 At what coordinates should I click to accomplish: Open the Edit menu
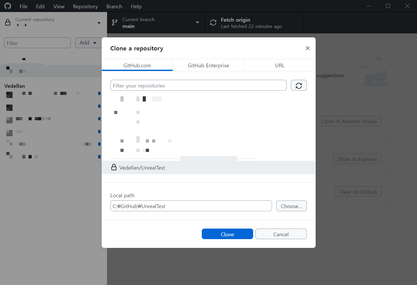coord(40,6)
